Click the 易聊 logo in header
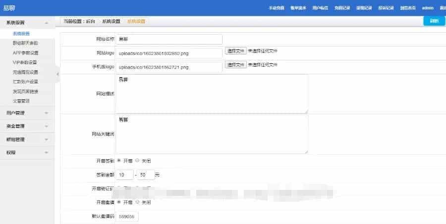 (x=9, y=8)
